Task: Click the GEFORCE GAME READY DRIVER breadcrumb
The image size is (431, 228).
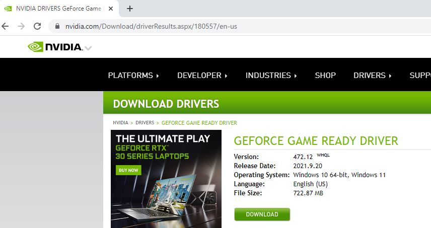Action: (199, 123)
